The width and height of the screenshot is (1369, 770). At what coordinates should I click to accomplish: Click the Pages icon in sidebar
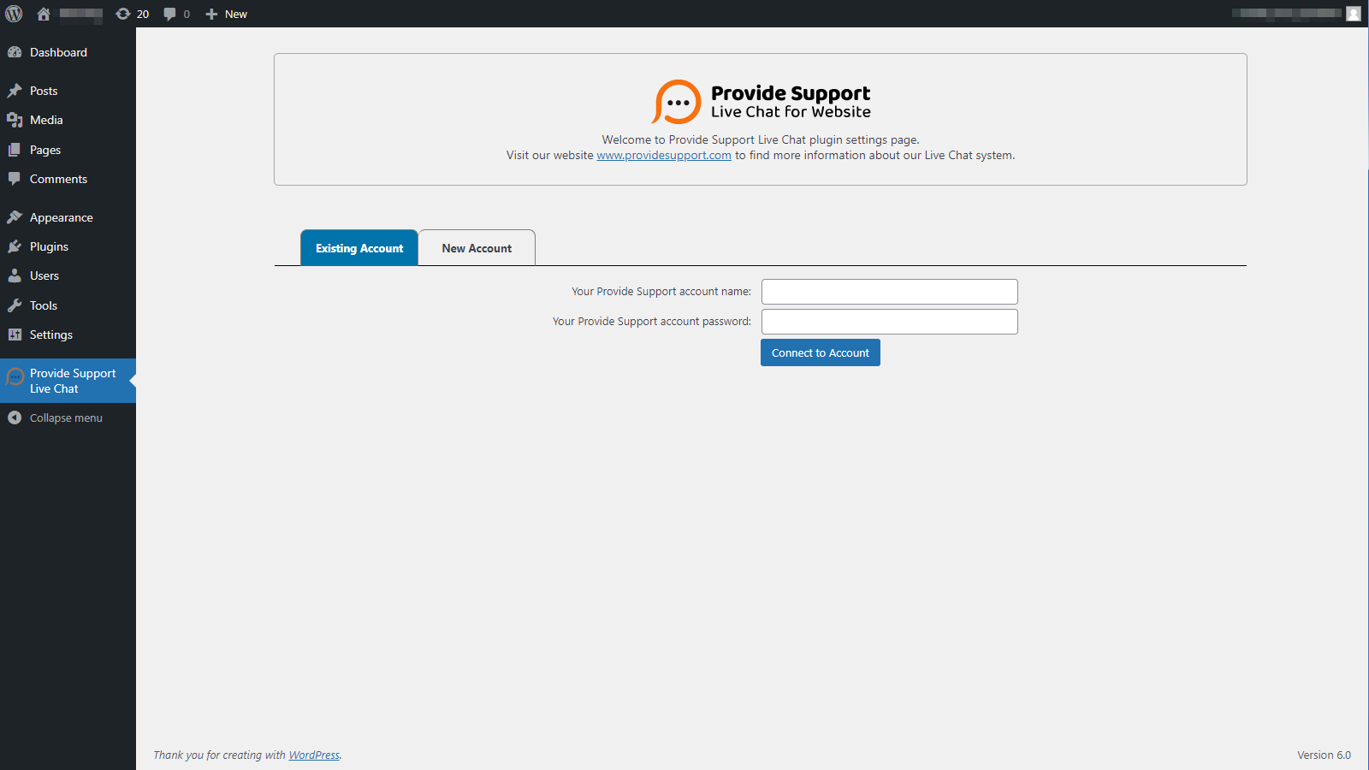15,150
